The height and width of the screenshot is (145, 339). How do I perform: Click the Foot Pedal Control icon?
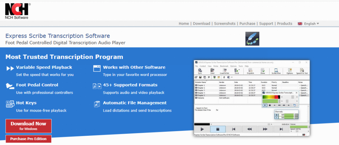click(x=10, y=86)
